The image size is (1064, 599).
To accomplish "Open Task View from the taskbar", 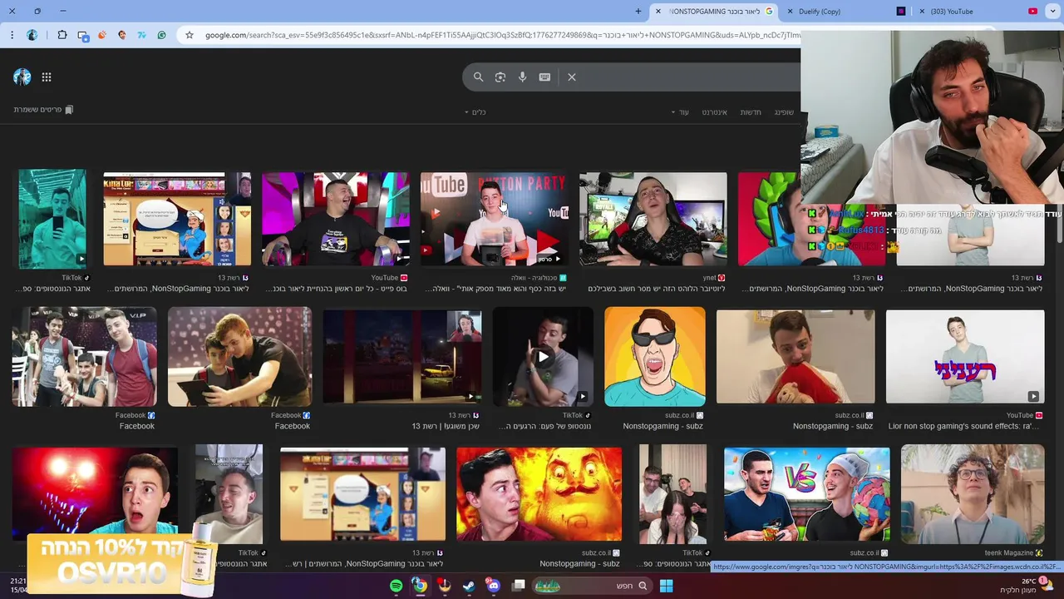I will click(x=519, y=586).
